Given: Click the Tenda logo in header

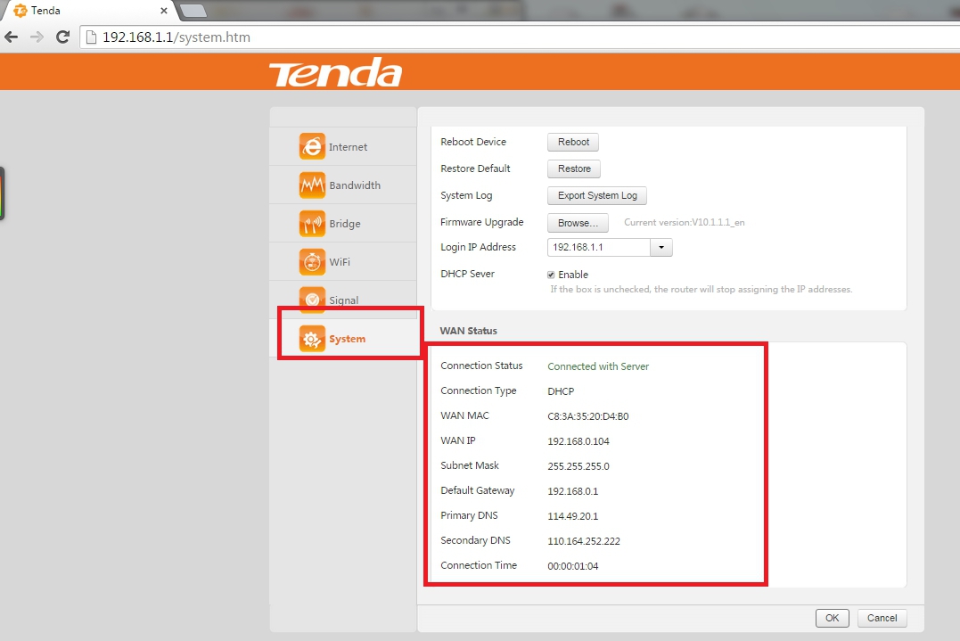Looking at the screenshot, I should (x=335, y=73).
